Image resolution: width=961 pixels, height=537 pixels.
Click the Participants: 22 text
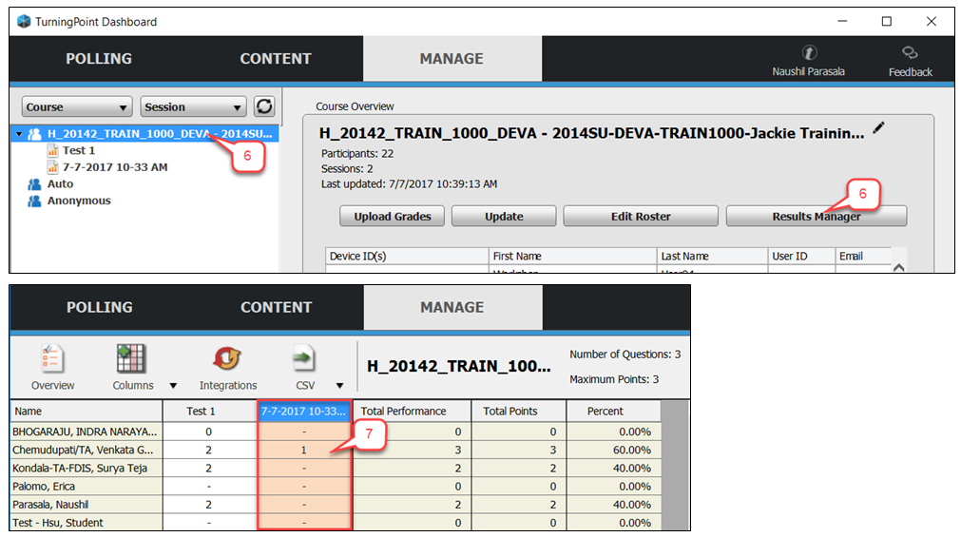pyautogui.click(x=357, y=154)
